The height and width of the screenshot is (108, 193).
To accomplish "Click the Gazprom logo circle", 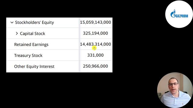I will click(x=179, y=14).
